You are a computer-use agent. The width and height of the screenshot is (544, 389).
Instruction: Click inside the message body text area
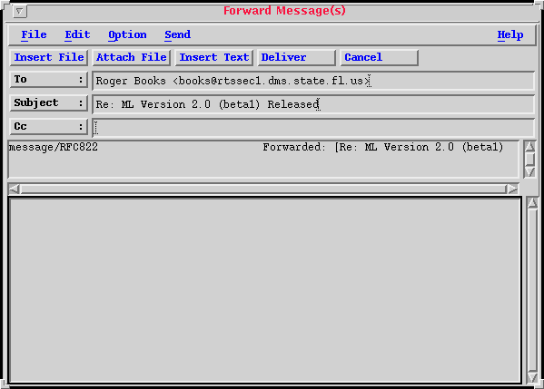(x=264, y=290)
